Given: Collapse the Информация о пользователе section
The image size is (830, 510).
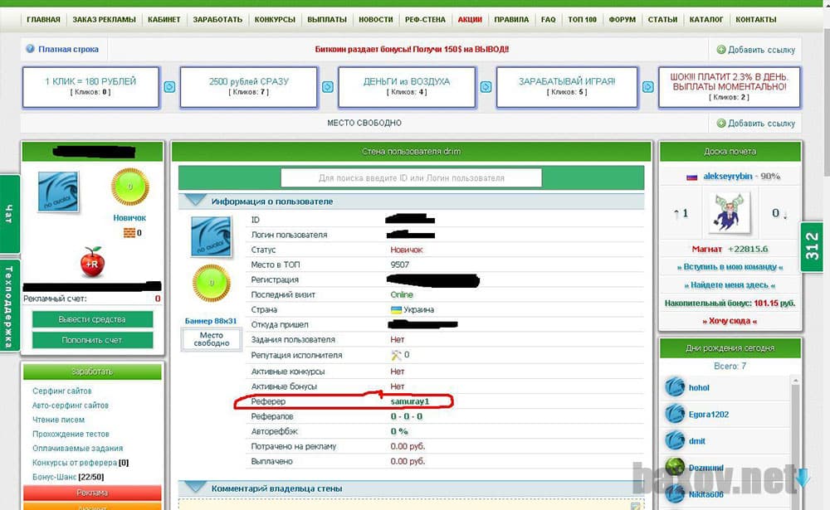Looking at the screenshot, I should pyautogui.click(x=196, y=201).
